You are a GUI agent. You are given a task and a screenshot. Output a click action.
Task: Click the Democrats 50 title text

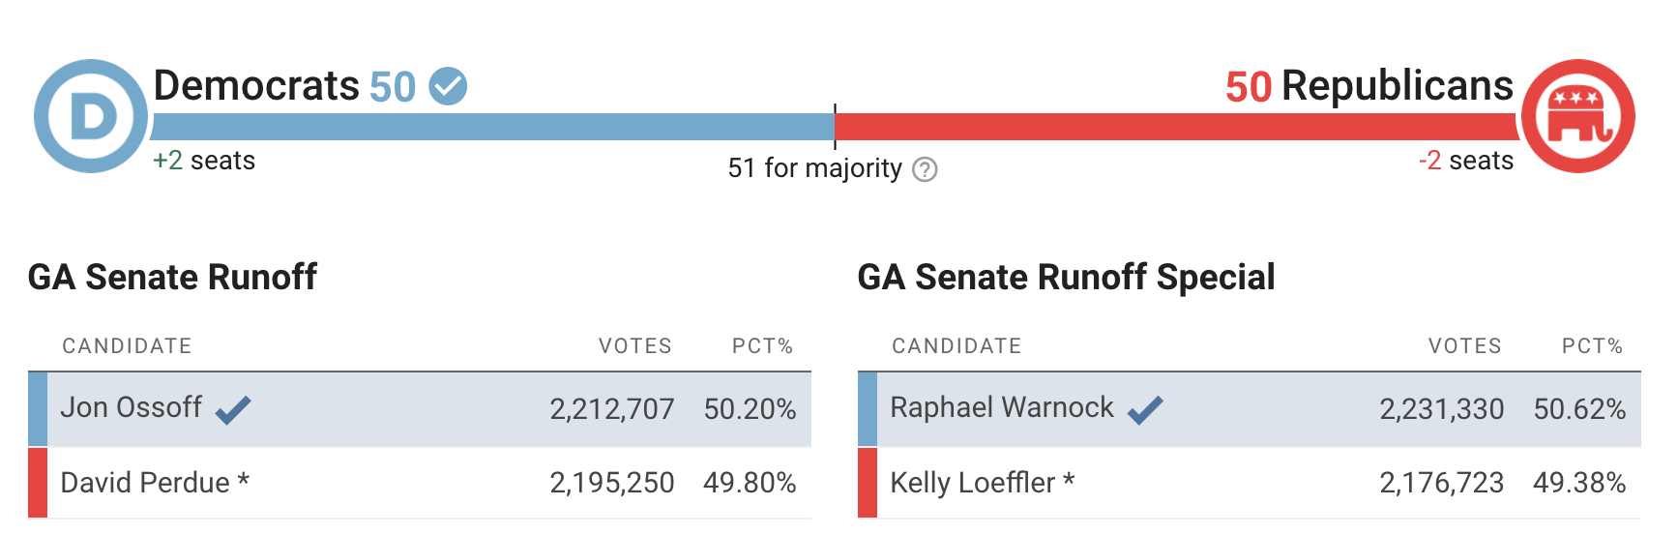pos(284,86)
